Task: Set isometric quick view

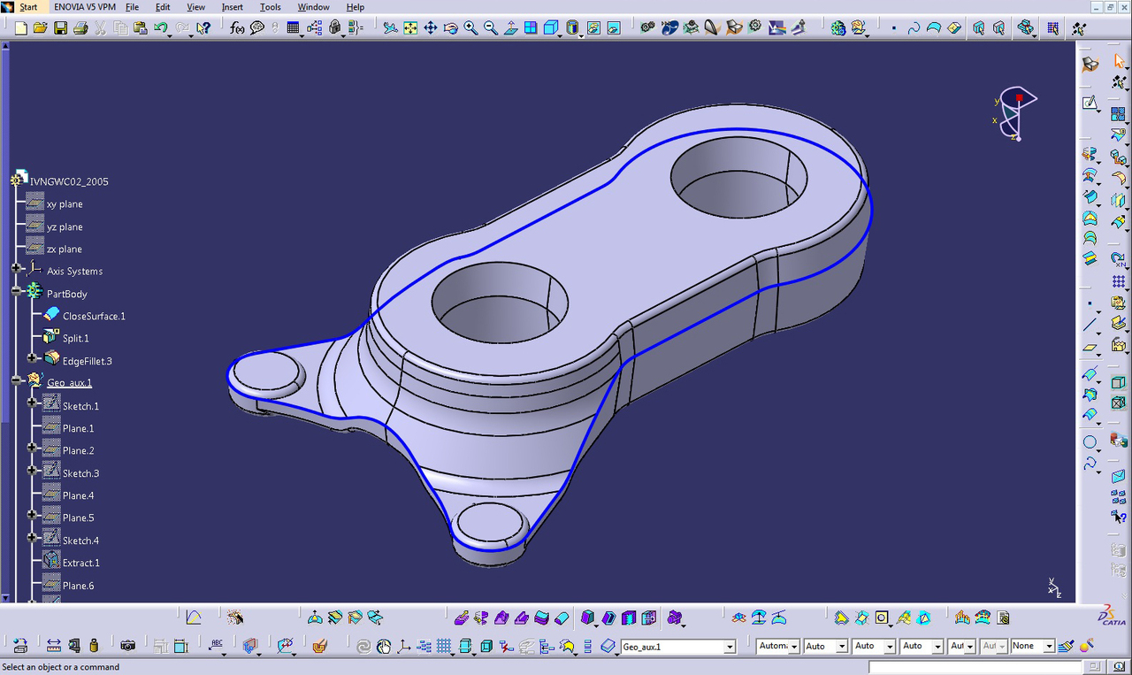Action: [x=551, y=28]
